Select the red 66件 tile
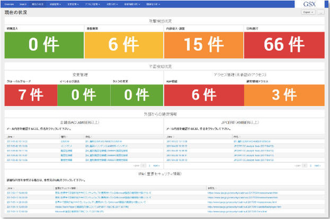Viewport: 330px width, 219px height. coord(284,45)
